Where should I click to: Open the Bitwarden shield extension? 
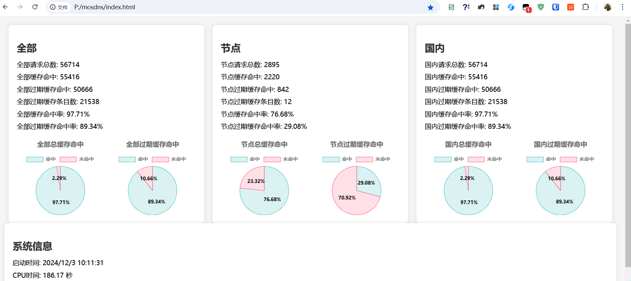[556, 7]
